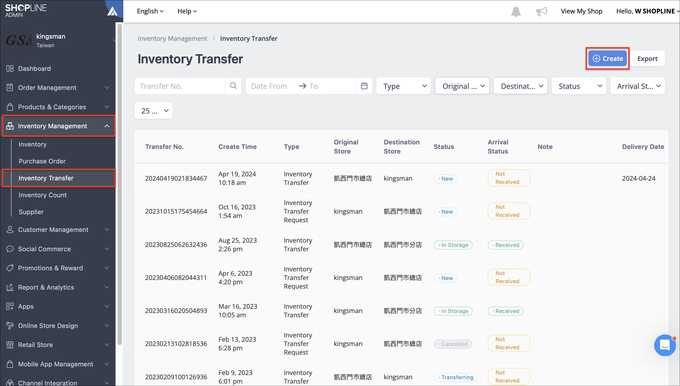Click the Promotions & Reward tag icon
This screenshot has width=680, height=386.
[x=10, y=268]
